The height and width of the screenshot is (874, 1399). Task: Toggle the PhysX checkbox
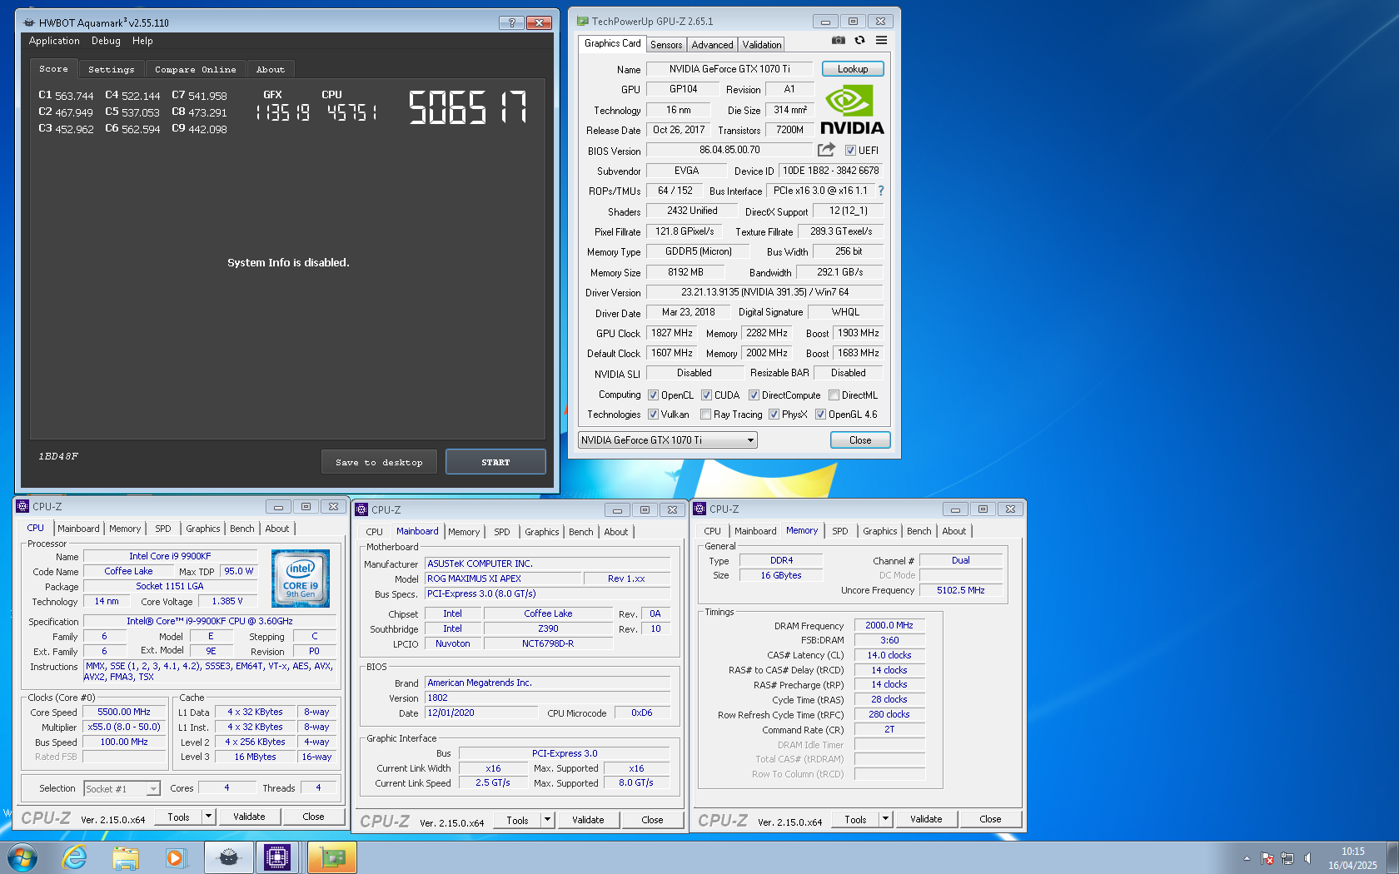point(774,415)
